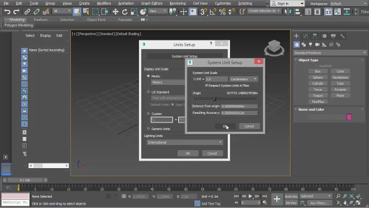Image resolution: width=369 pixels, height=208 pixels.
Task: Open the Modify panel tab icon
Action: 306,36
